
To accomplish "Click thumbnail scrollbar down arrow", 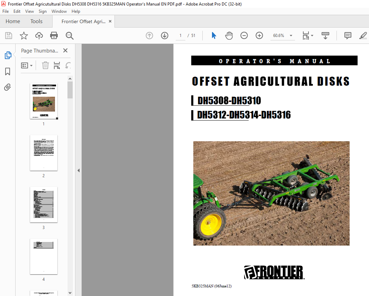I will (70, 293).
